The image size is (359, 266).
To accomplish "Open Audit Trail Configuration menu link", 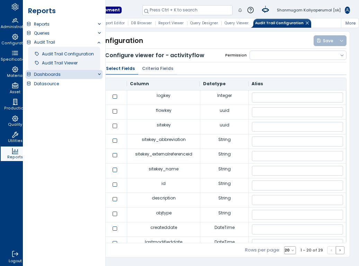I will (x=68, y=54).
